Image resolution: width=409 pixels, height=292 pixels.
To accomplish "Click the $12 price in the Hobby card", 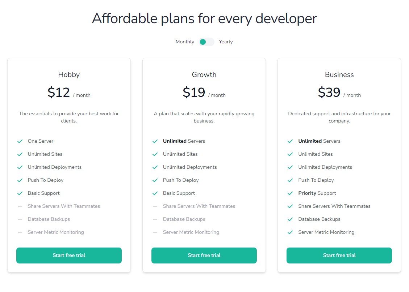I will (59, 92).
